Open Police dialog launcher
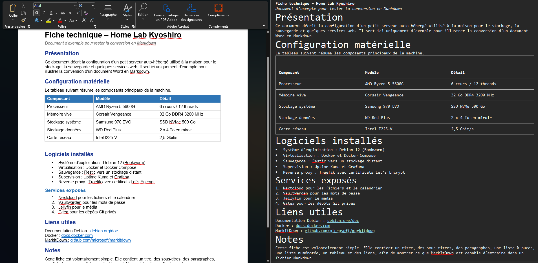 click(x=95, y=26)
